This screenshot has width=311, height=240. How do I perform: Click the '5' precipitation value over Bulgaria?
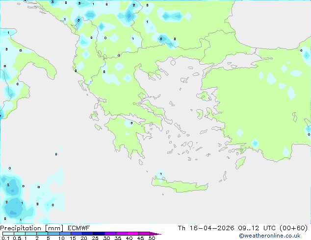tap(161, 39)
